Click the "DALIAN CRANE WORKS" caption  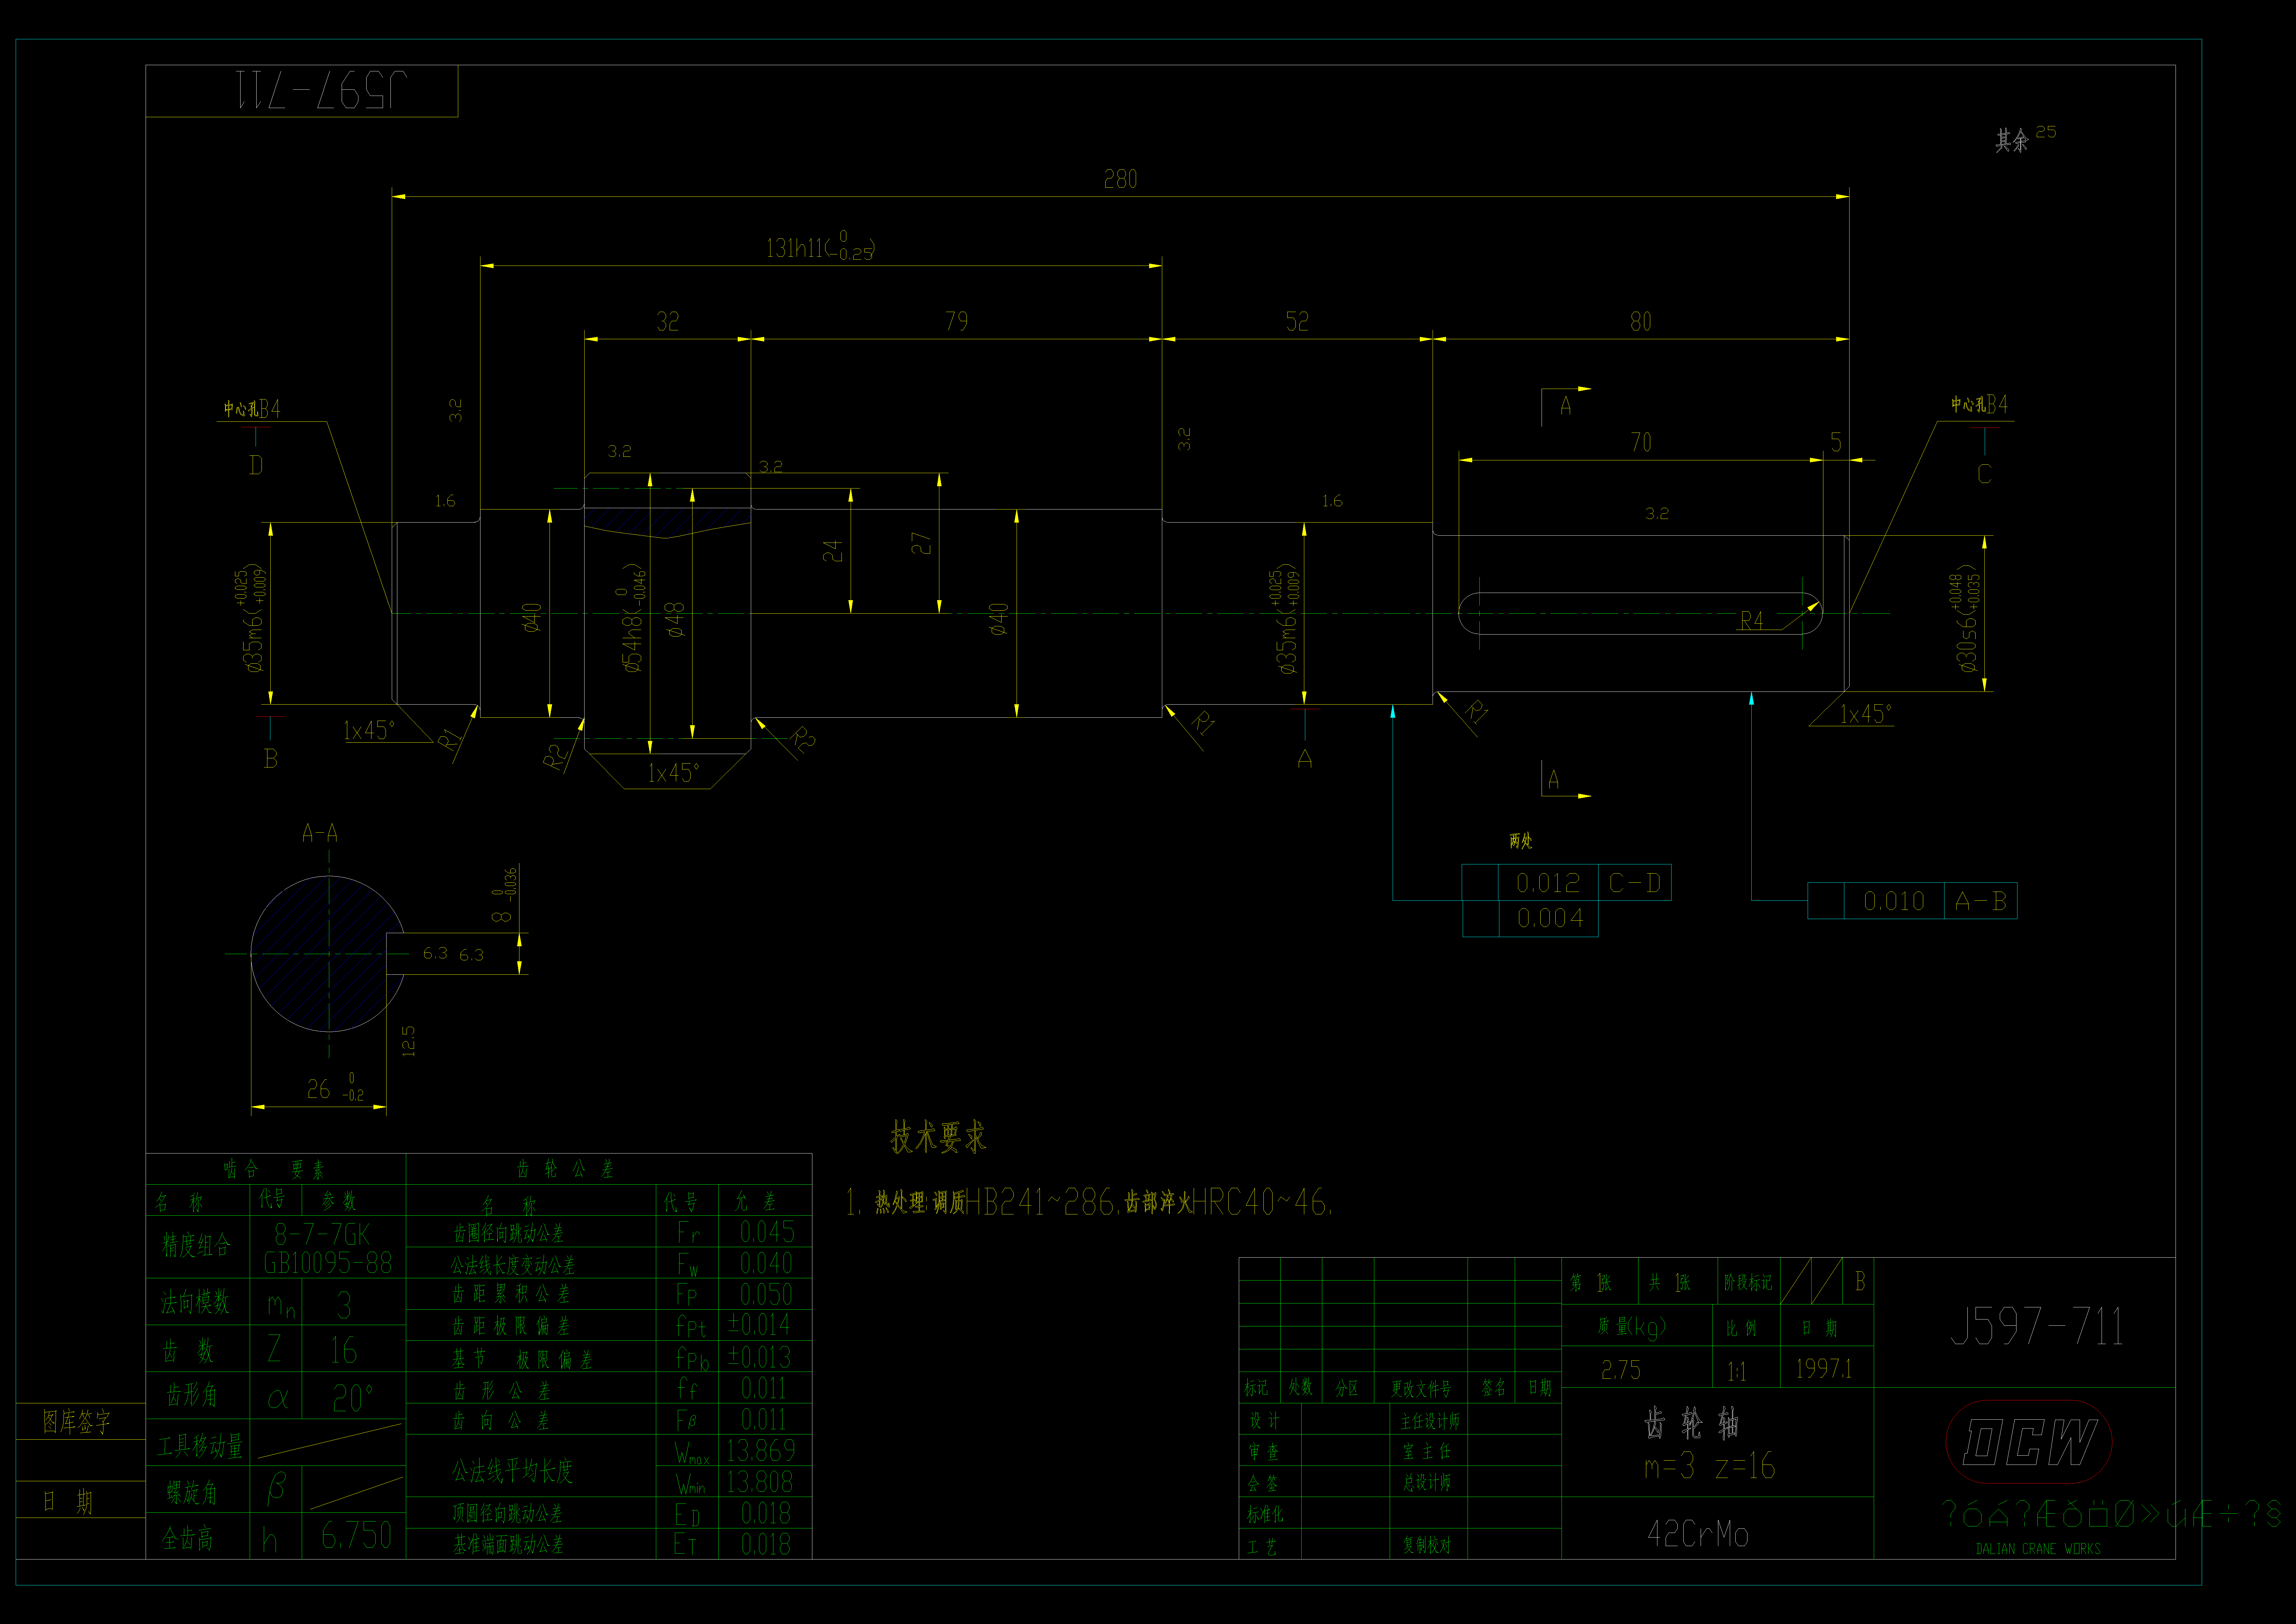[x=2038, y=1549]
